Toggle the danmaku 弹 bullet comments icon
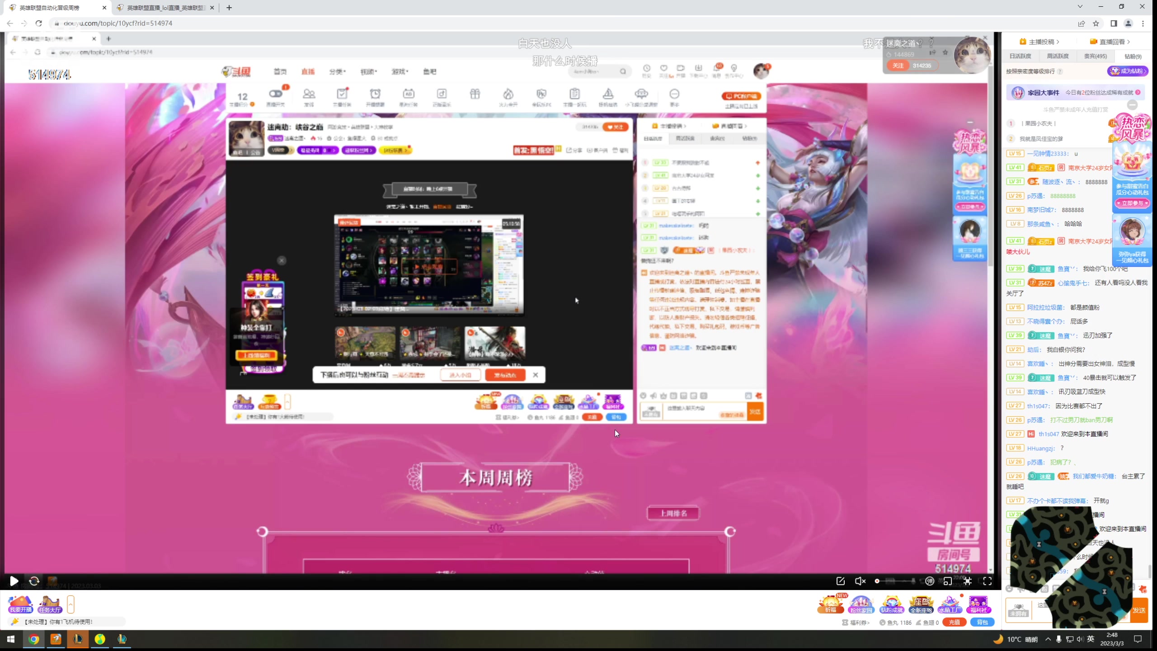 pyautogui.click(x=929, y=581)
